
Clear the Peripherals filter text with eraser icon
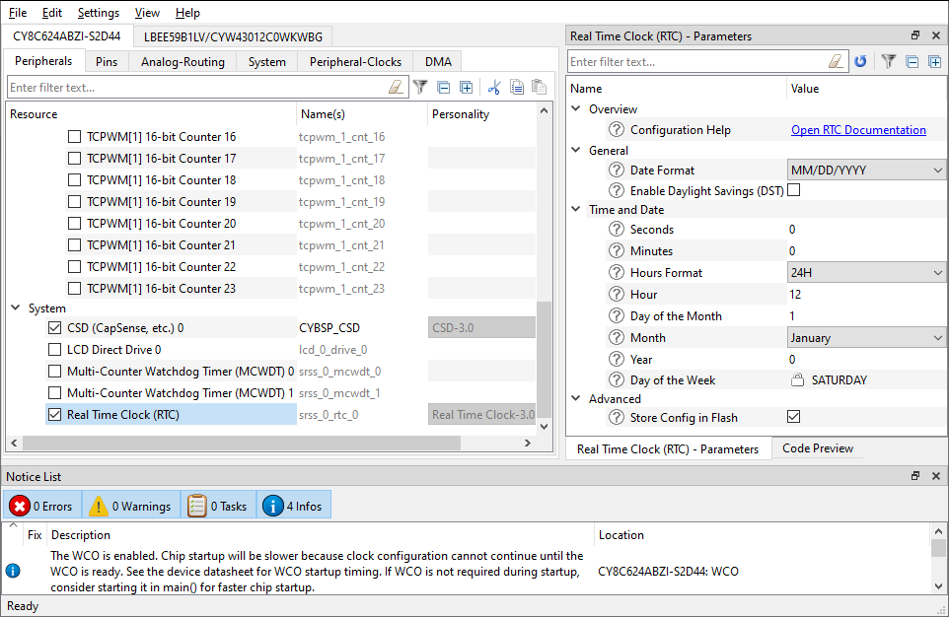396,87
